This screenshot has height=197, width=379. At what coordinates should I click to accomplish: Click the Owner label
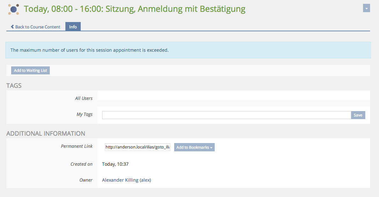(x=86, y=180)
